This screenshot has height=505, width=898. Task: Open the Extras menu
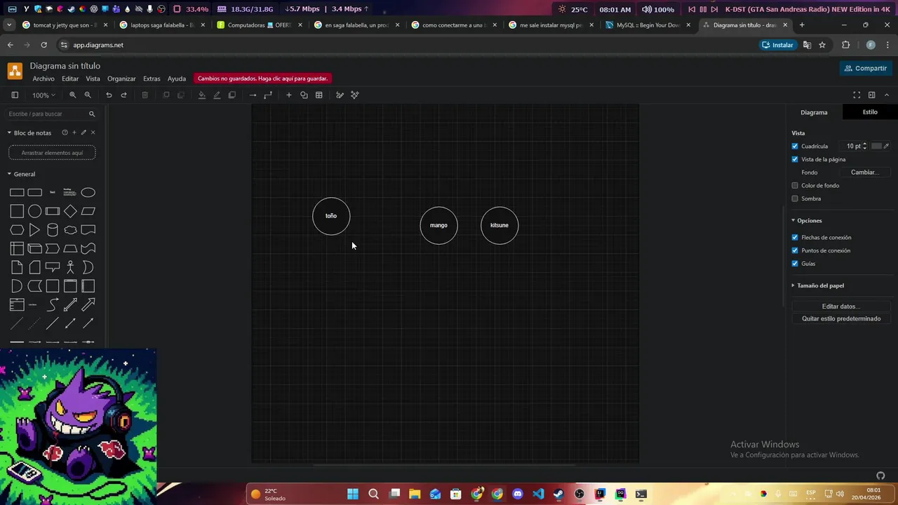[x=152, y=79]
